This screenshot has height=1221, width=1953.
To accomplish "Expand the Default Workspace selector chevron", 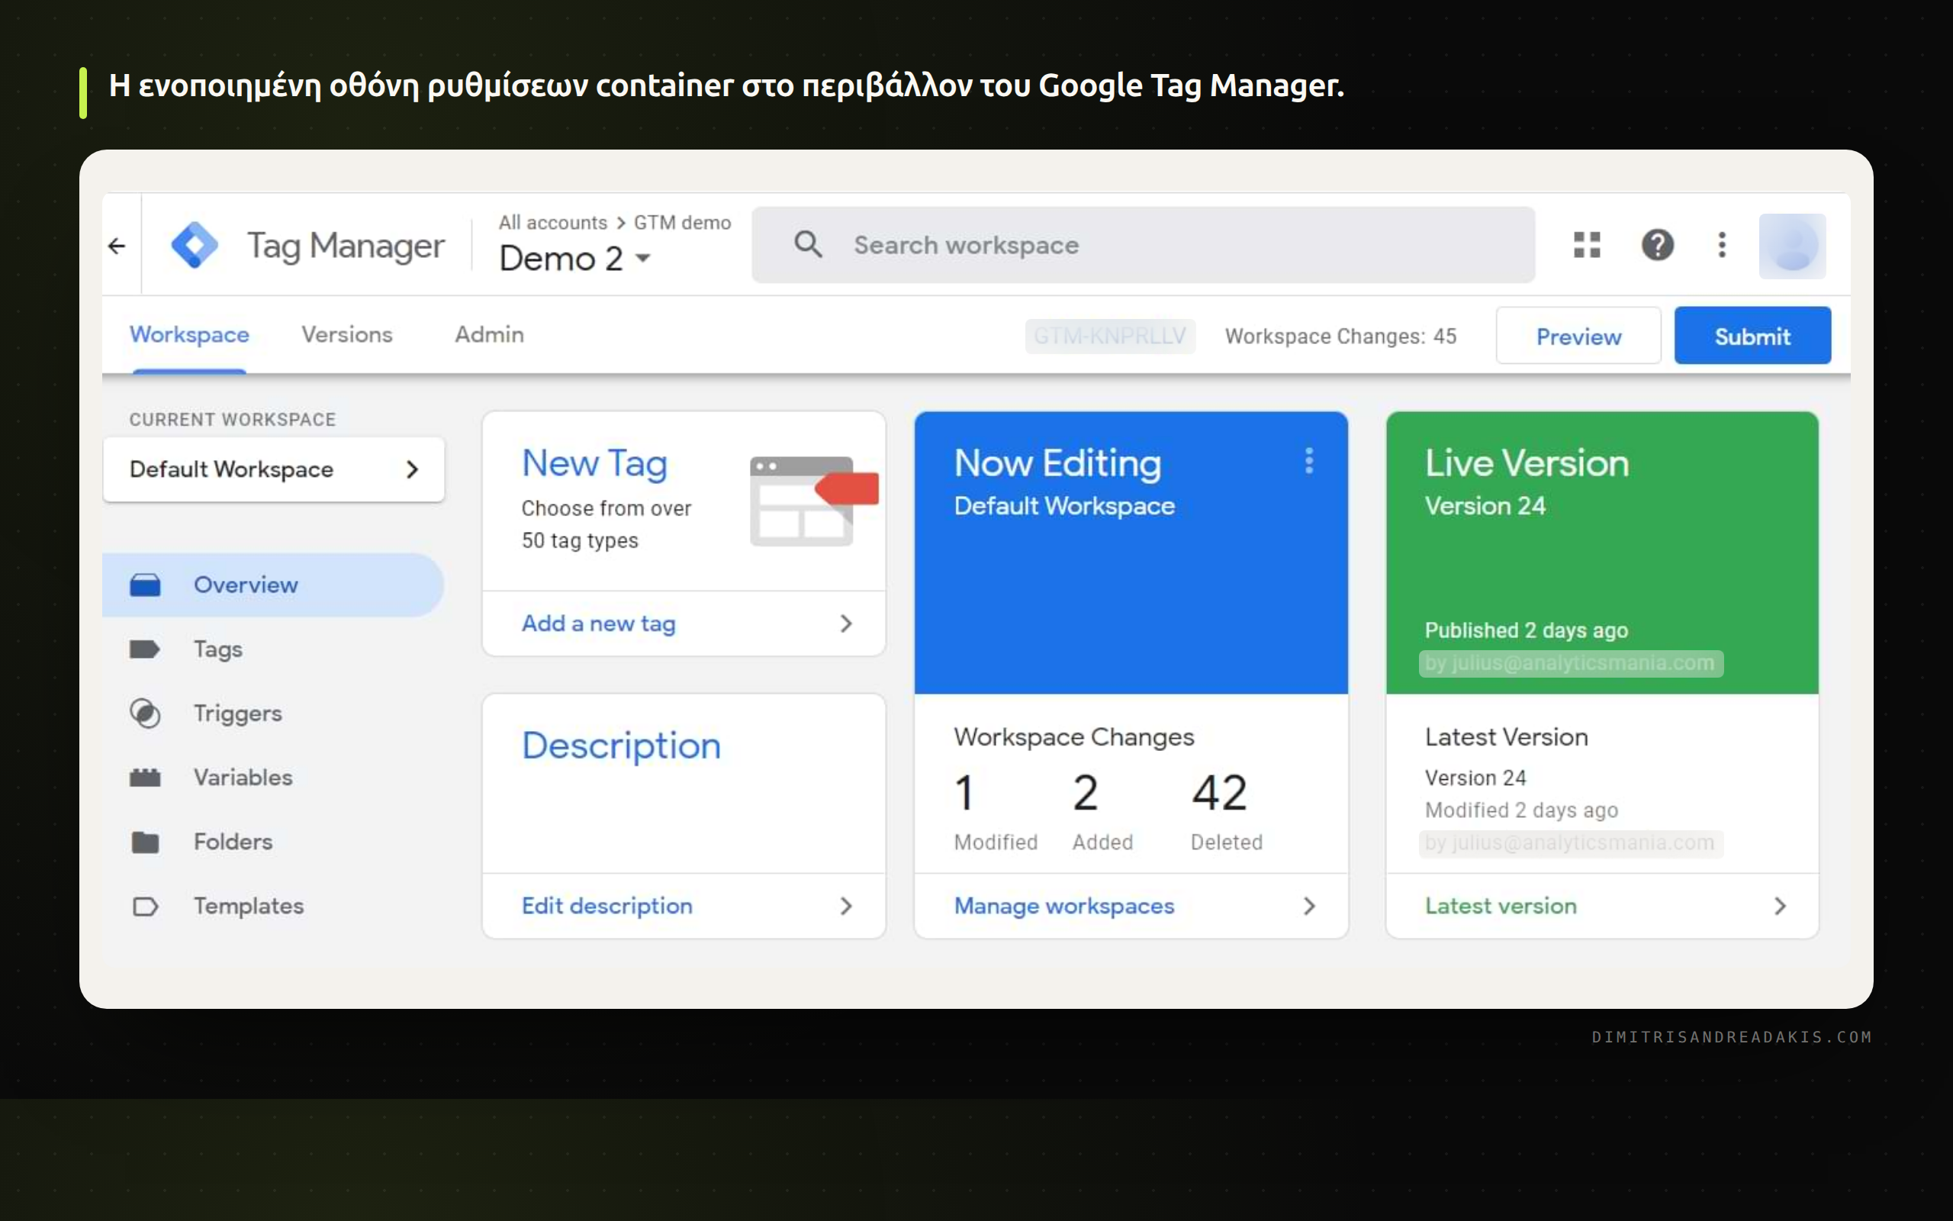I will coord(413,469).
